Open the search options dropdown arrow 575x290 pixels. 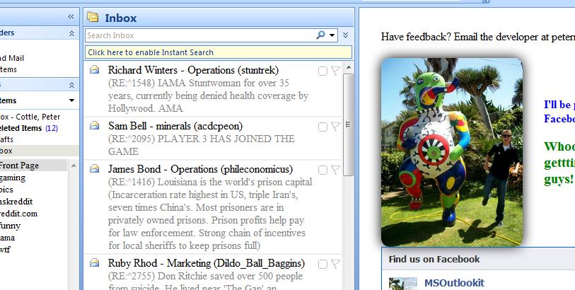coord(332,35)
